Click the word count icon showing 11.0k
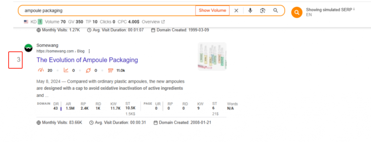The width and height of the screenshot is (371, 142). point(110,70)
